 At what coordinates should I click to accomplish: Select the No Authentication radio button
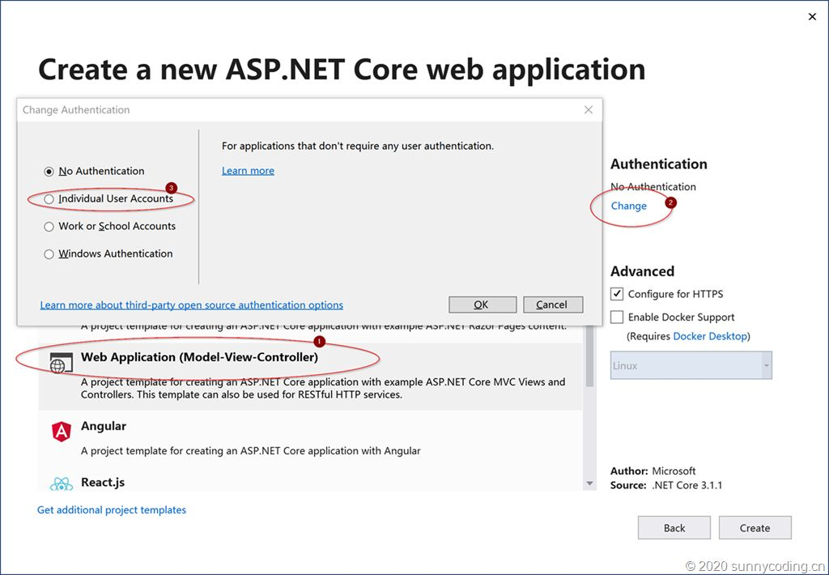click(x=49, y=172)
